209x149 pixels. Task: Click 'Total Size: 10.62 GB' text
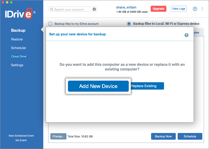click(x=80, y=137)
